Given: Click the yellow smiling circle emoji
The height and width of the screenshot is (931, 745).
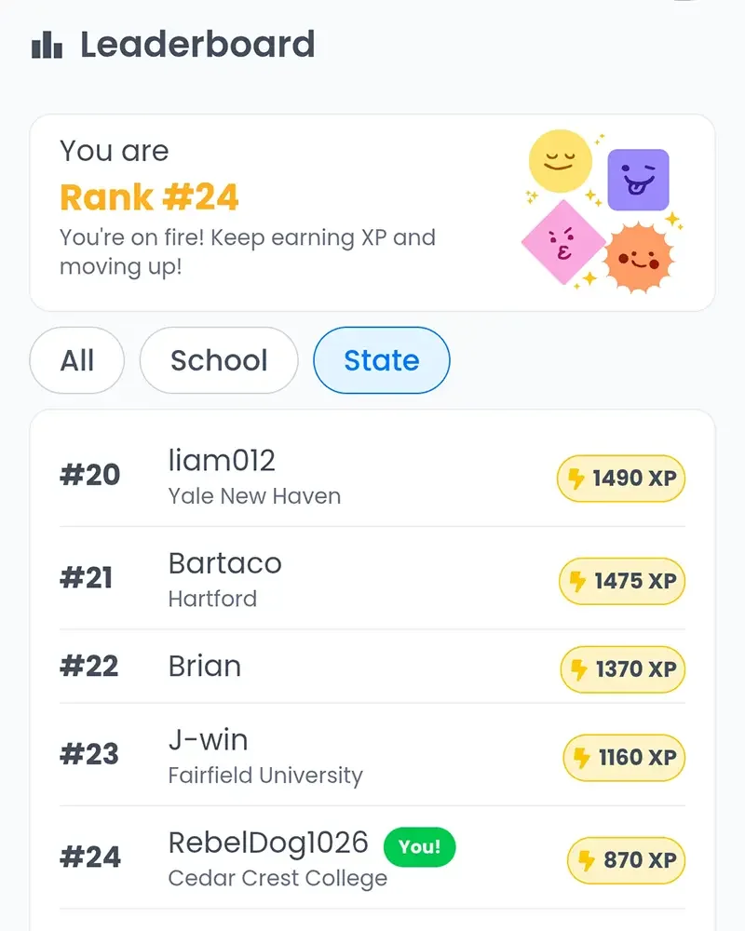Looking at the screenshot, I should [x=561, y=161].
